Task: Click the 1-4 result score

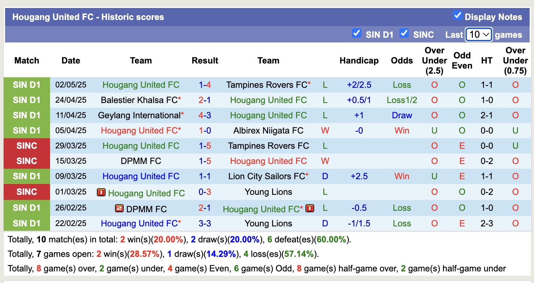Action: [x=205, y=85]
